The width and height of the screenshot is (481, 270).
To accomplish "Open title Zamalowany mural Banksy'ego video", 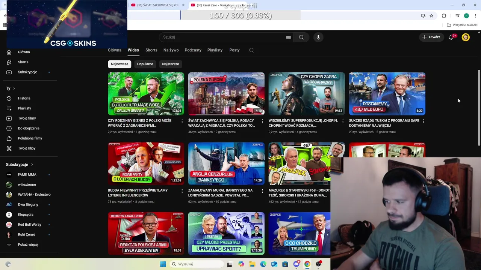I will coord(221,193).
